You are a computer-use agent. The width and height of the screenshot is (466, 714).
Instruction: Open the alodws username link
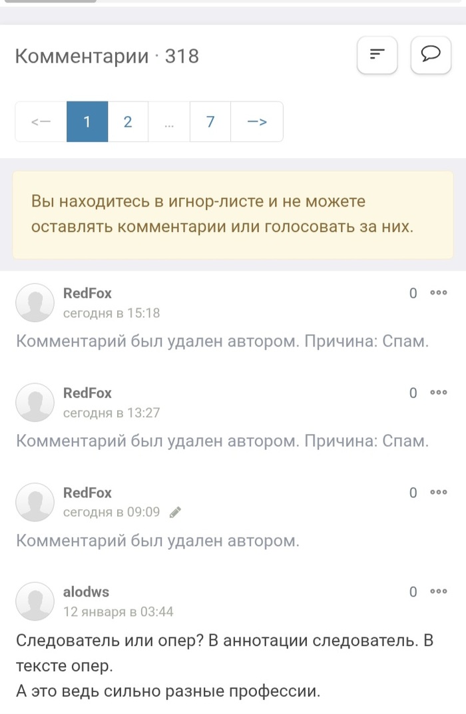(86, 591)
